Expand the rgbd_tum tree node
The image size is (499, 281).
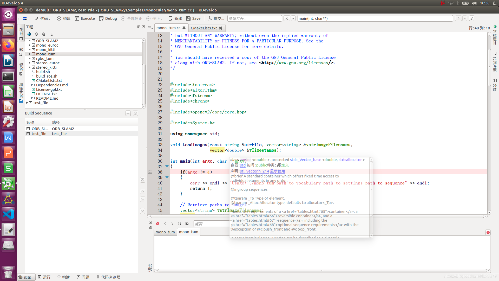[29, 59]
